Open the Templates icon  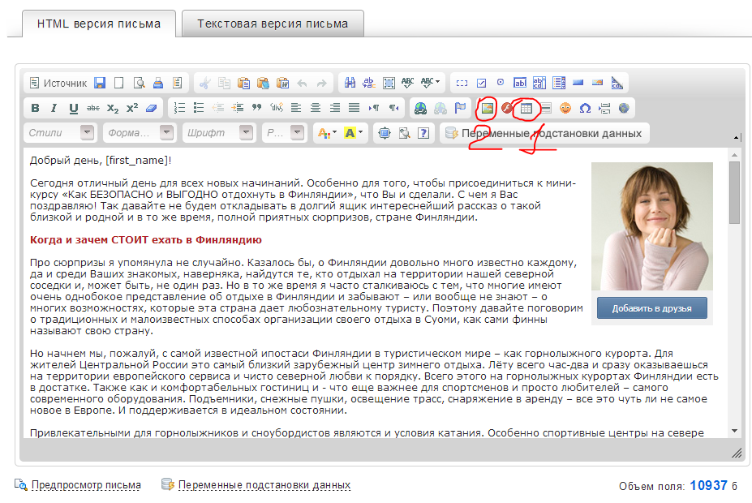point(178,83)
